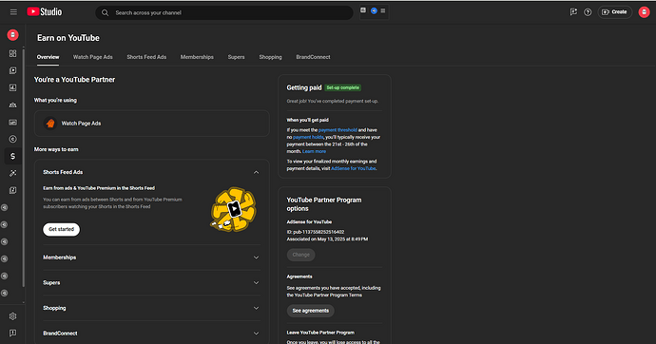Click the 'When you'll get paid' heading
Screen dimensions: 656x344
coord(307,120)
